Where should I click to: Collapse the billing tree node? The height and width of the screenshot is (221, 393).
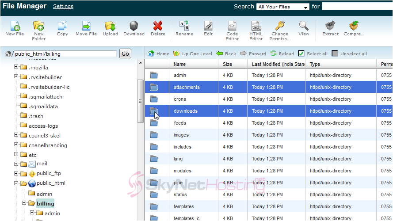coord(24,203)
